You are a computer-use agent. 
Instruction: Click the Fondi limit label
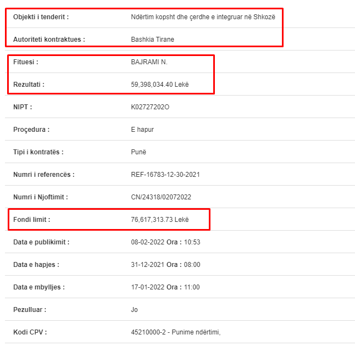point(32,220)
